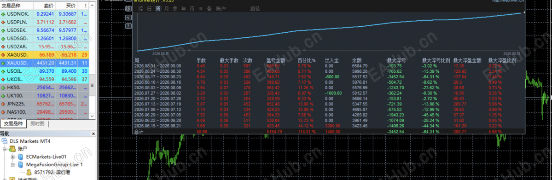
Task: Switch to the 即时图 tick chart tab
Action: click(37, 124)
